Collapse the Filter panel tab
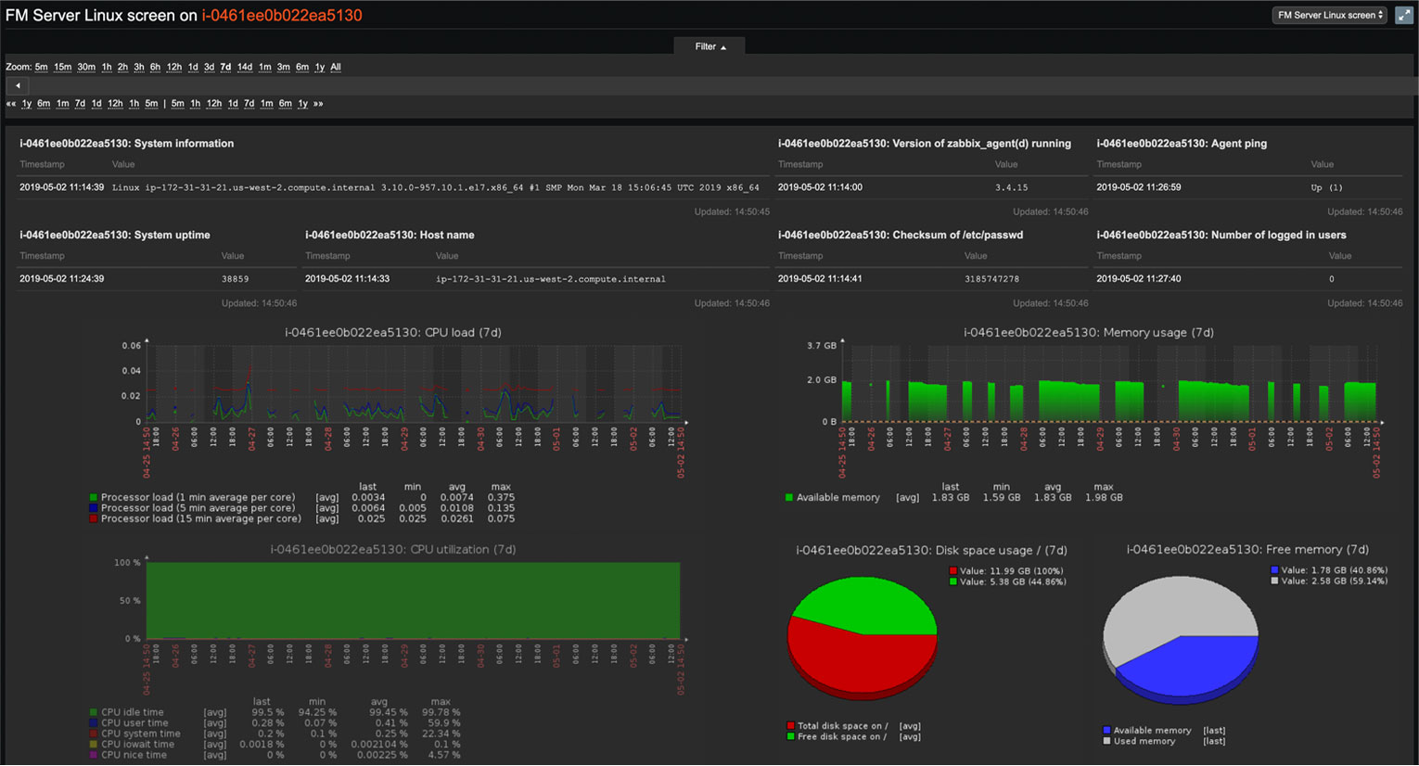This screenshot has width=1419, height=766. coord(709,46)
